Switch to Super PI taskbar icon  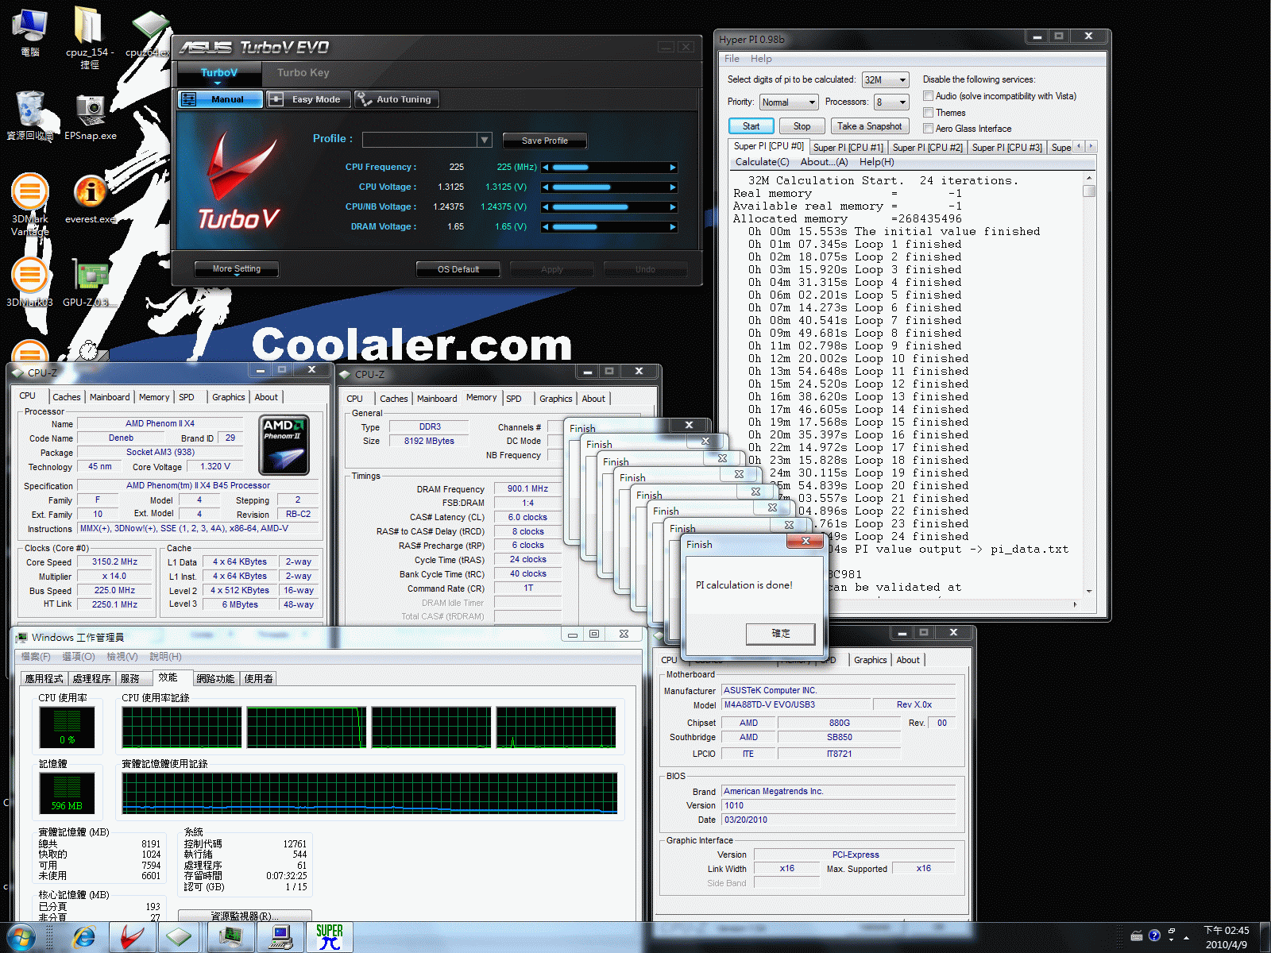coord(329,937)
